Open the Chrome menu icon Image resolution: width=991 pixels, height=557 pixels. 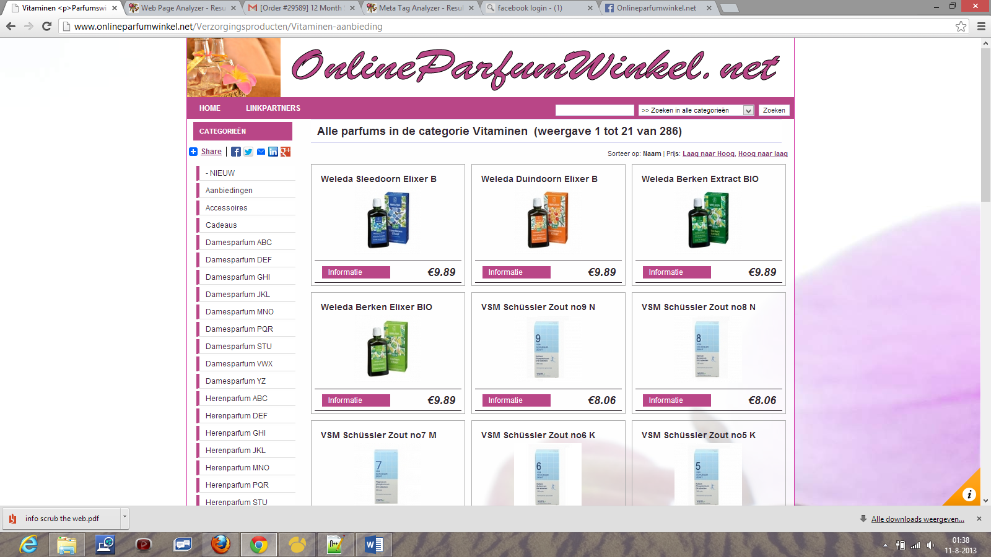981,26
